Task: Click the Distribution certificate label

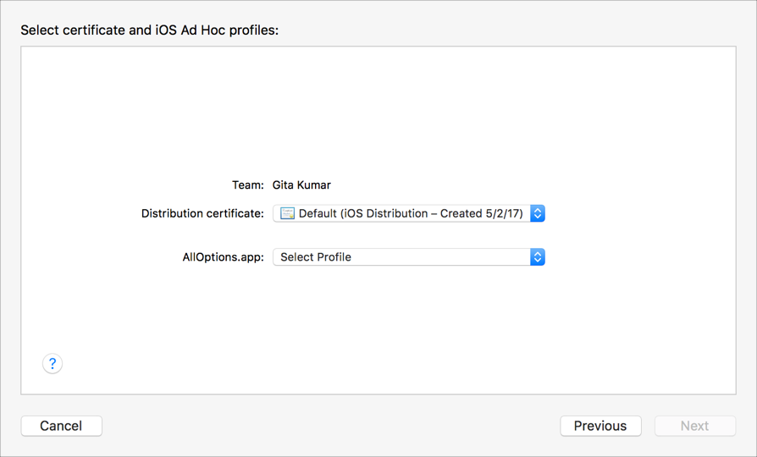Action: 202,214
